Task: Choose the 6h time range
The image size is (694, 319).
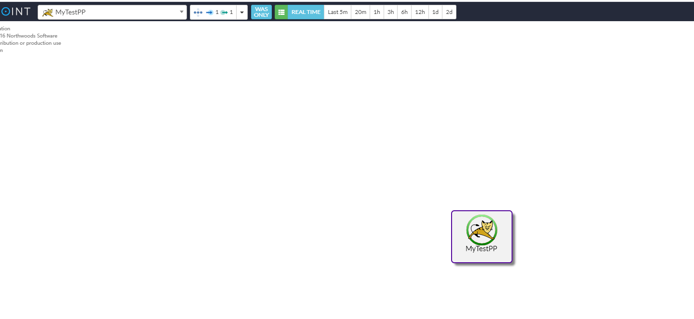Action: 404,13
